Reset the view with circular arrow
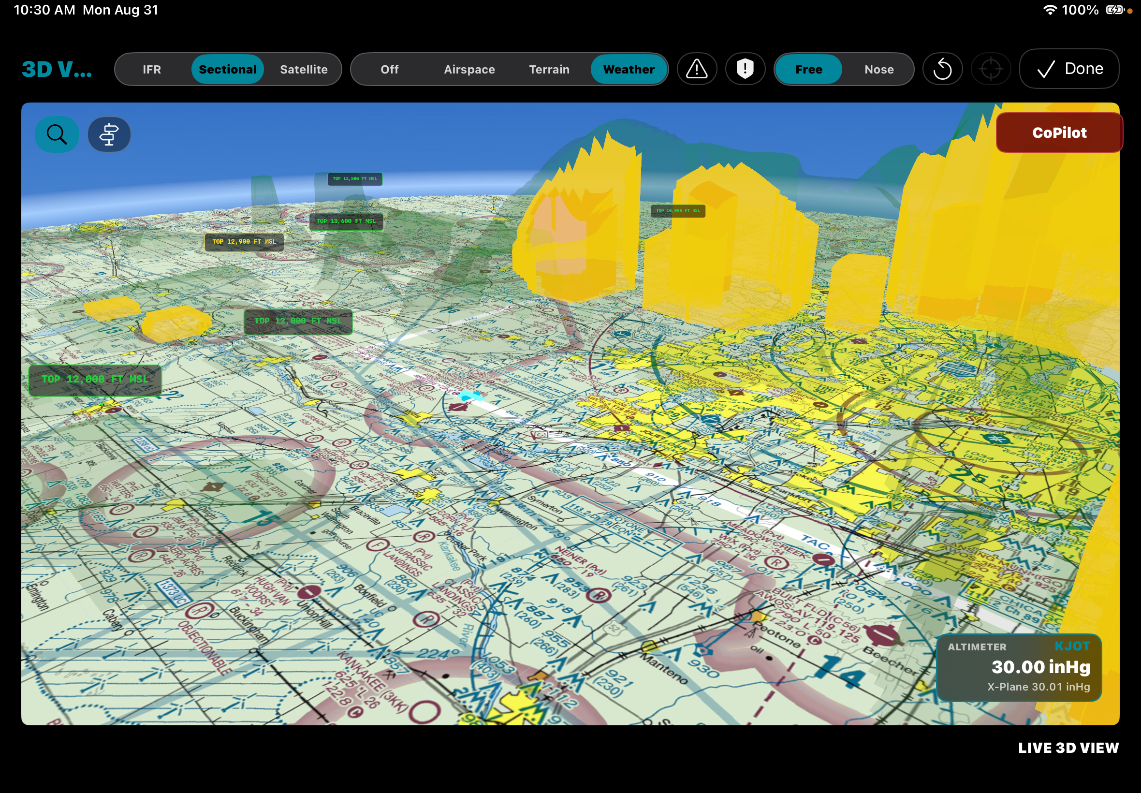 [942, 69]
